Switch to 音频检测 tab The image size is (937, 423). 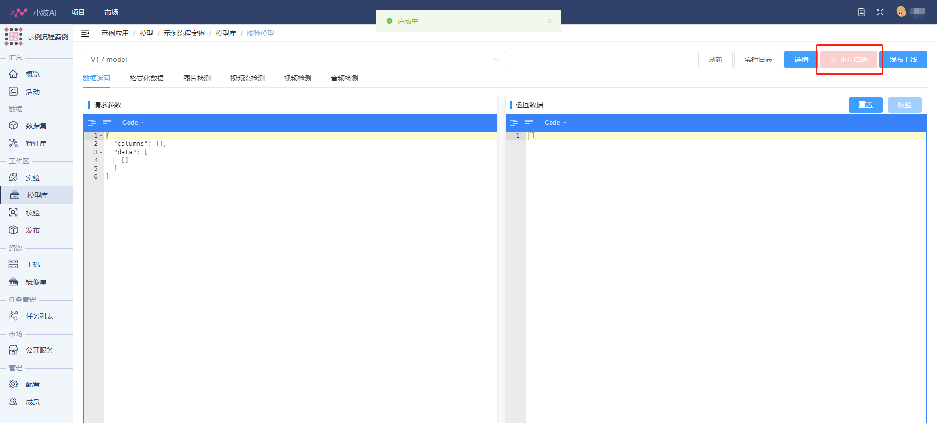[x=345, y=78]
